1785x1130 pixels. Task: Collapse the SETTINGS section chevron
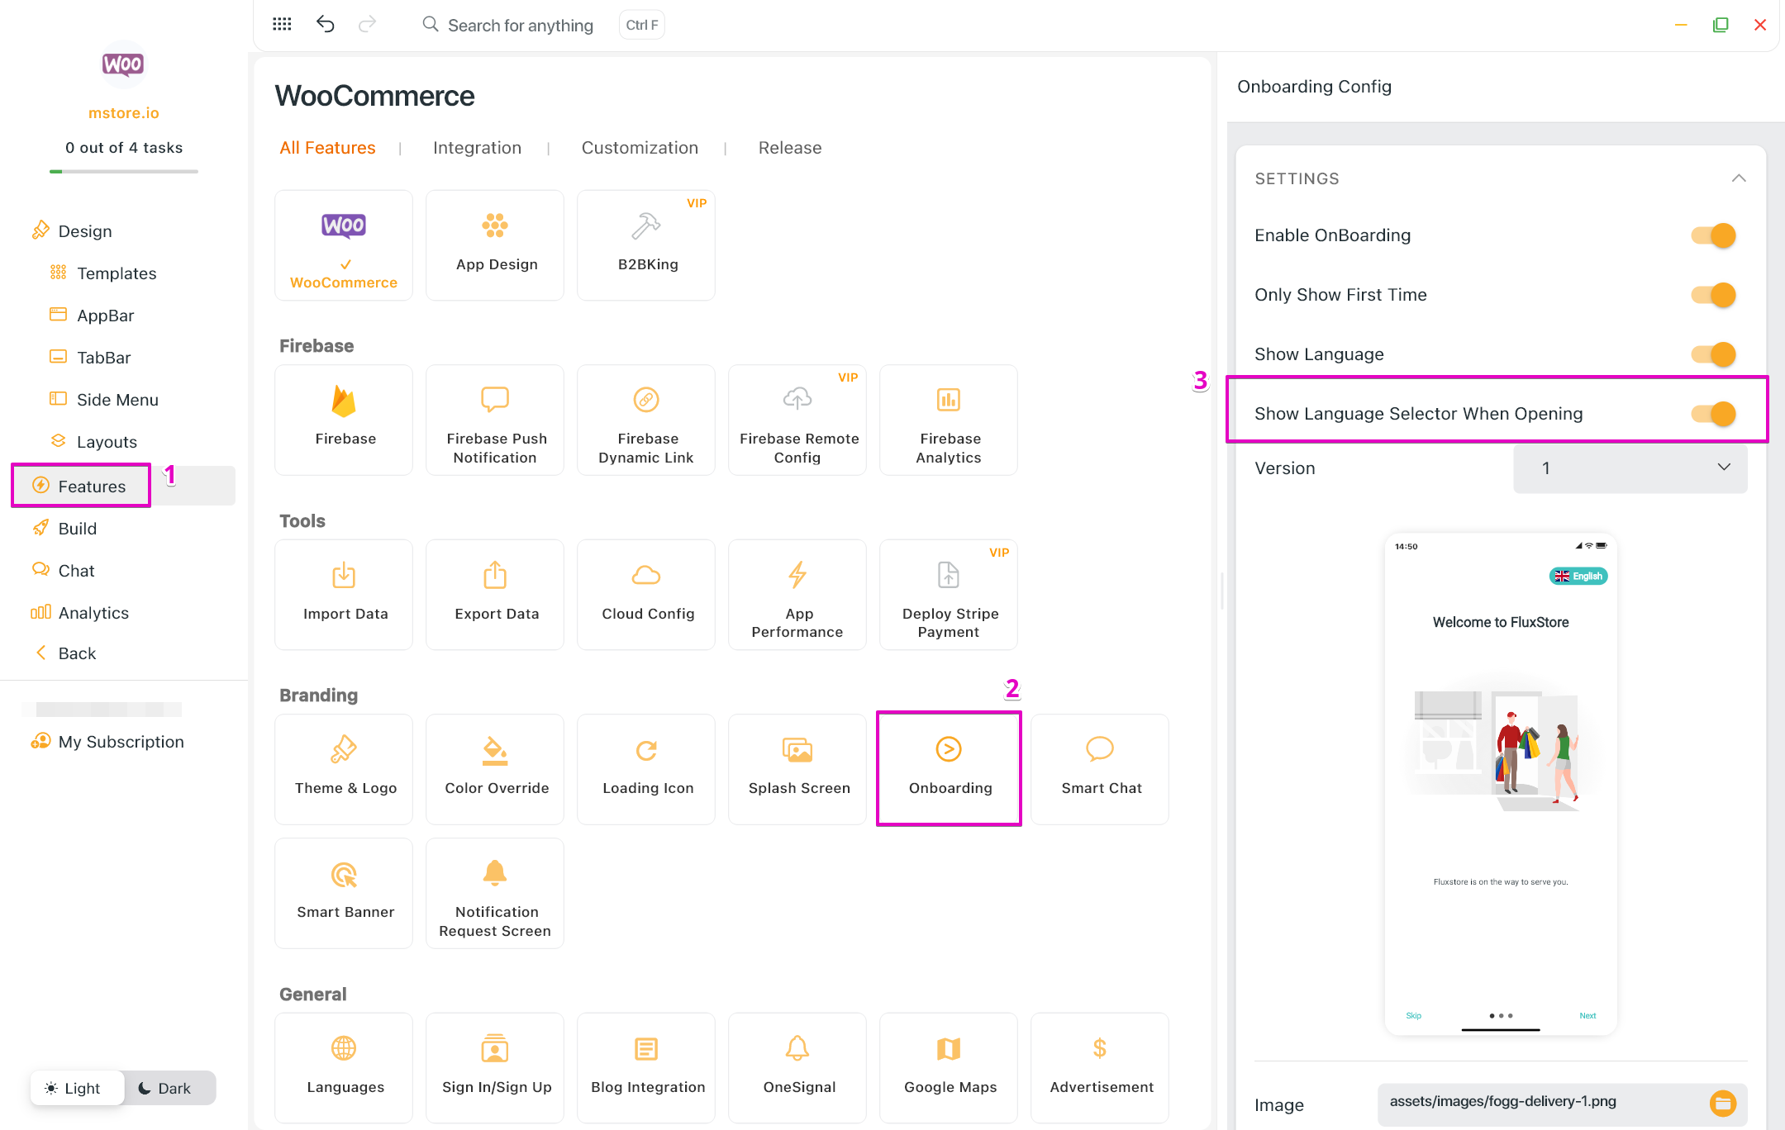coord(1739,178)
